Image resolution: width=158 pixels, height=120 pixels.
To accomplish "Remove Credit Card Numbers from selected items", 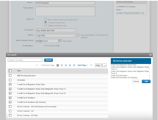I will click(x=150, y=75).
